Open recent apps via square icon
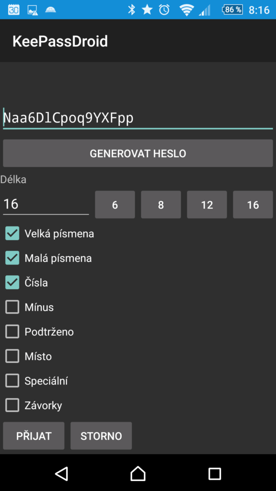276x491 pixels. 215,474
